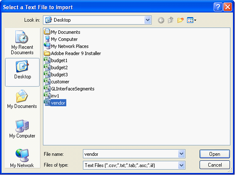Click the context help question mark
The image size is (235, 175).
tap(218, 7)
